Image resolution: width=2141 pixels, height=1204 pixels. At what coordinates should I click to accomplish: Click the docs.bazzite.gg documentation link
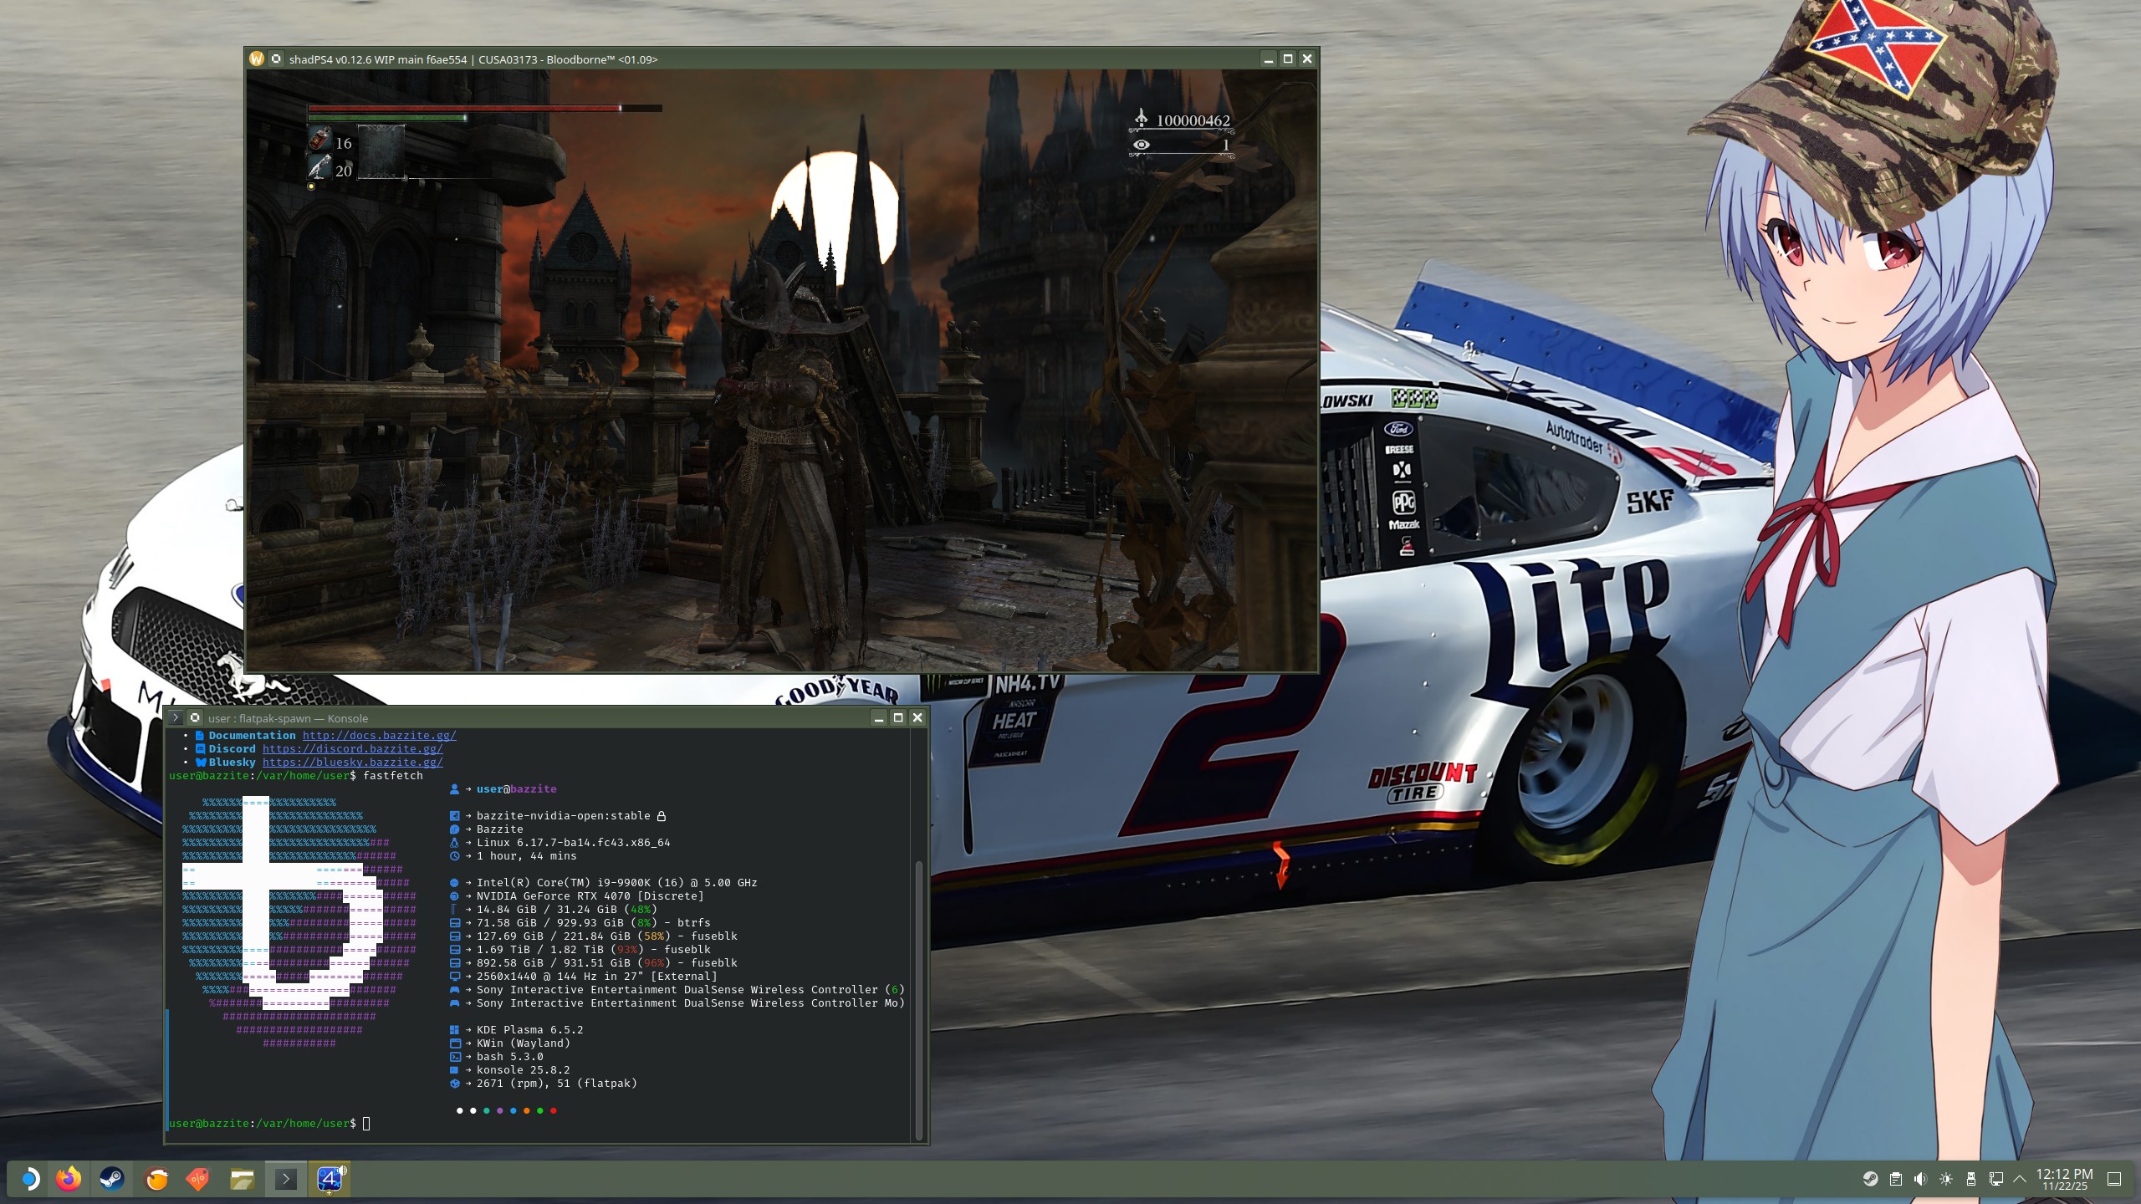[x=379, y=736]
